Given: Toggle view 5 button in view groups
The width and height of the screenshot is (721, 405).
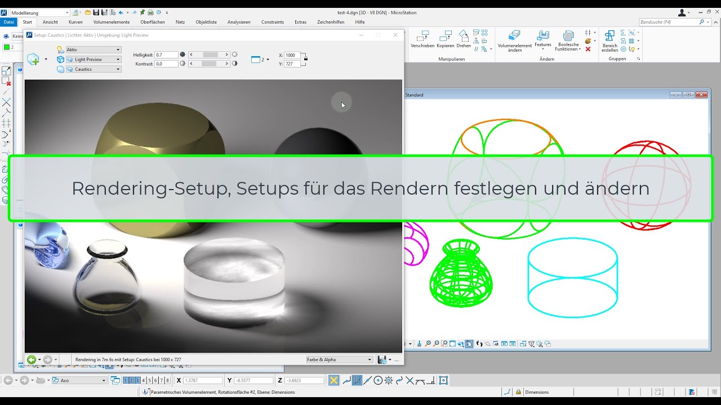Looking at the screenshot, I should pyautogui.click(x=150, y=381).
